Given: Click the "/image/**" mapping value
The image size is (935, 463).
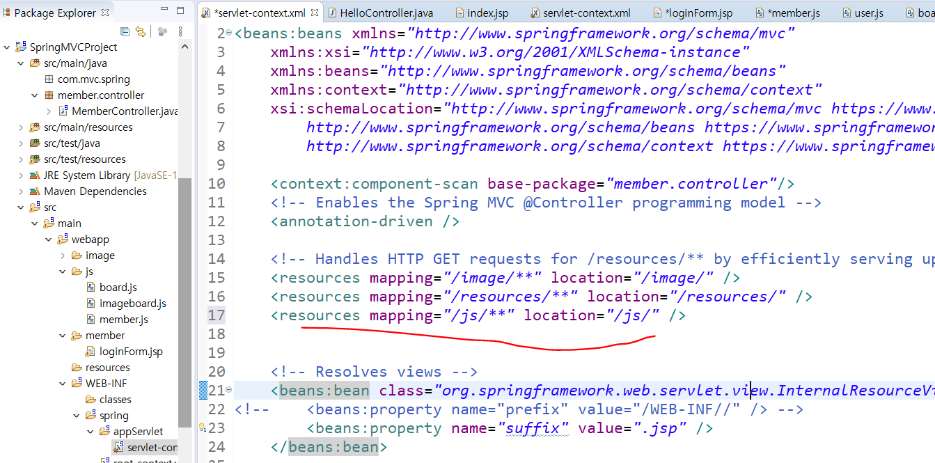Looking at the screenshot, I should coord(492,278).
